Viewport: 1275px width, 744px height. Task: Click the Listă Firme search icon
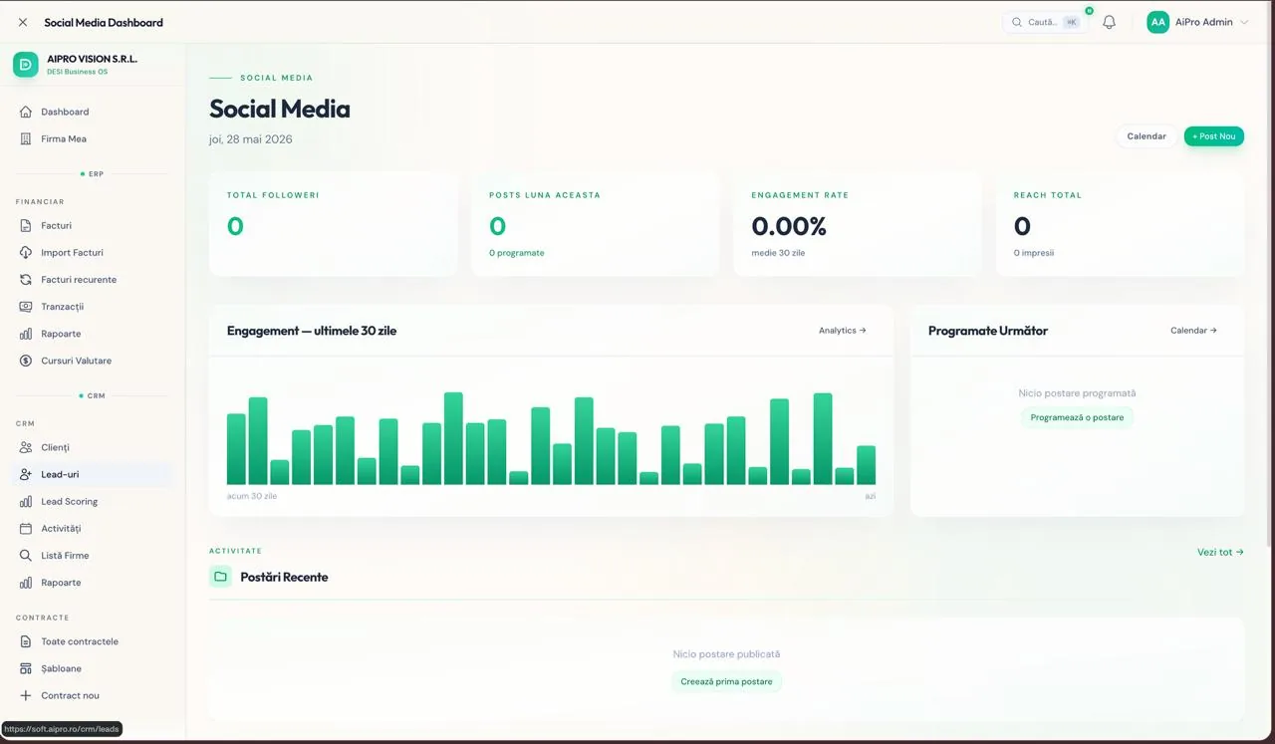point(26,555)
